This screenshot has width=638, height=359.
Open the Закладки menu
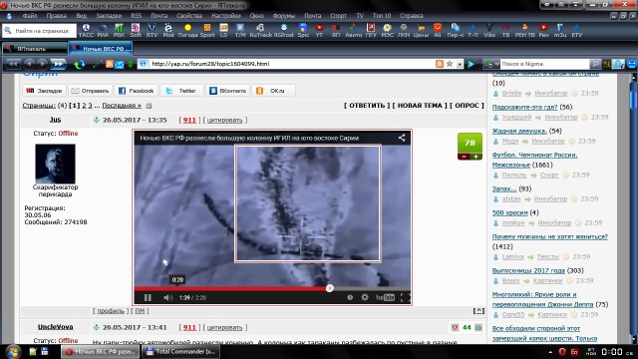109,16
